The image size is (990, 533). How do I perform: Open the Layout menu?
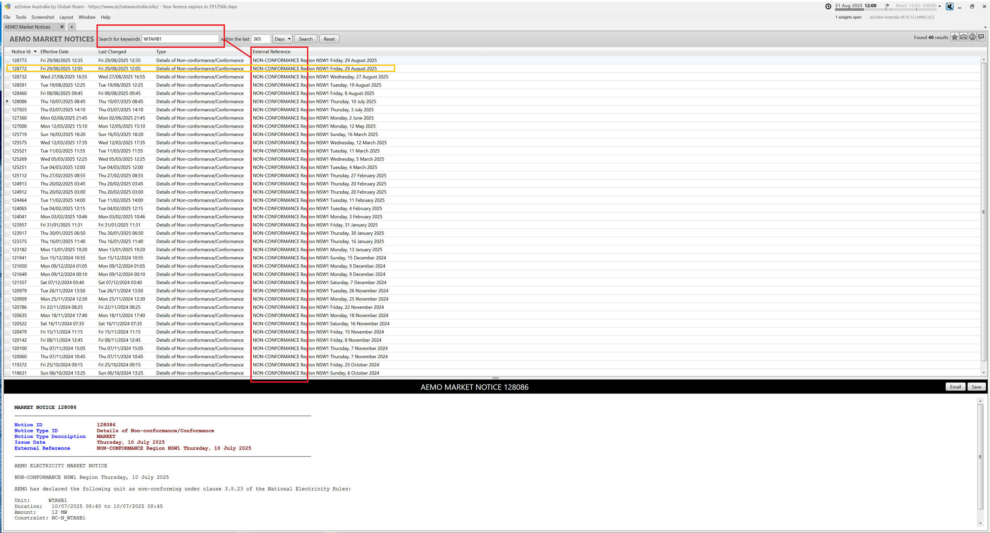66,17
